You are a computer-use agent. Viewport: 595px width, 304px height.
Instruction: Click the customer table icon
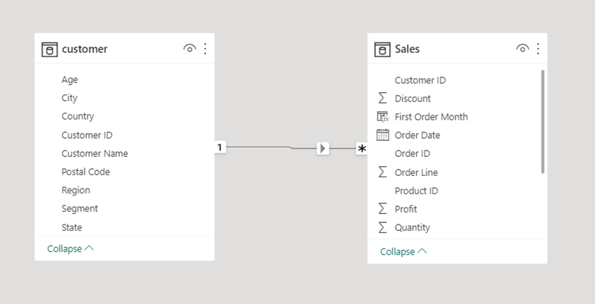point(49,49)
